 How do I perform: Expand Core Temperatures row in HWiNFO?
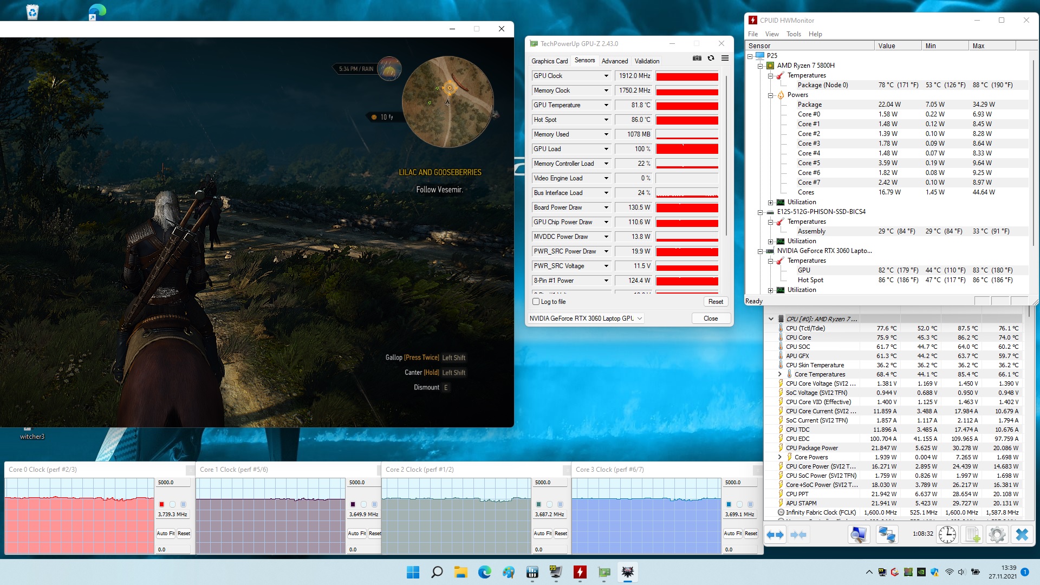click(x=779, y=374)
